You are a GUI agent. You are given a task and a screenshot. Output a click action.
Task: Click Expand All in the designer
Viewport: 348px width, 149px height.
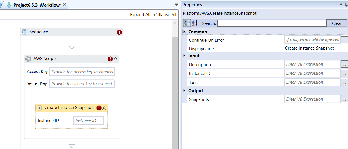tap(140, 15)
